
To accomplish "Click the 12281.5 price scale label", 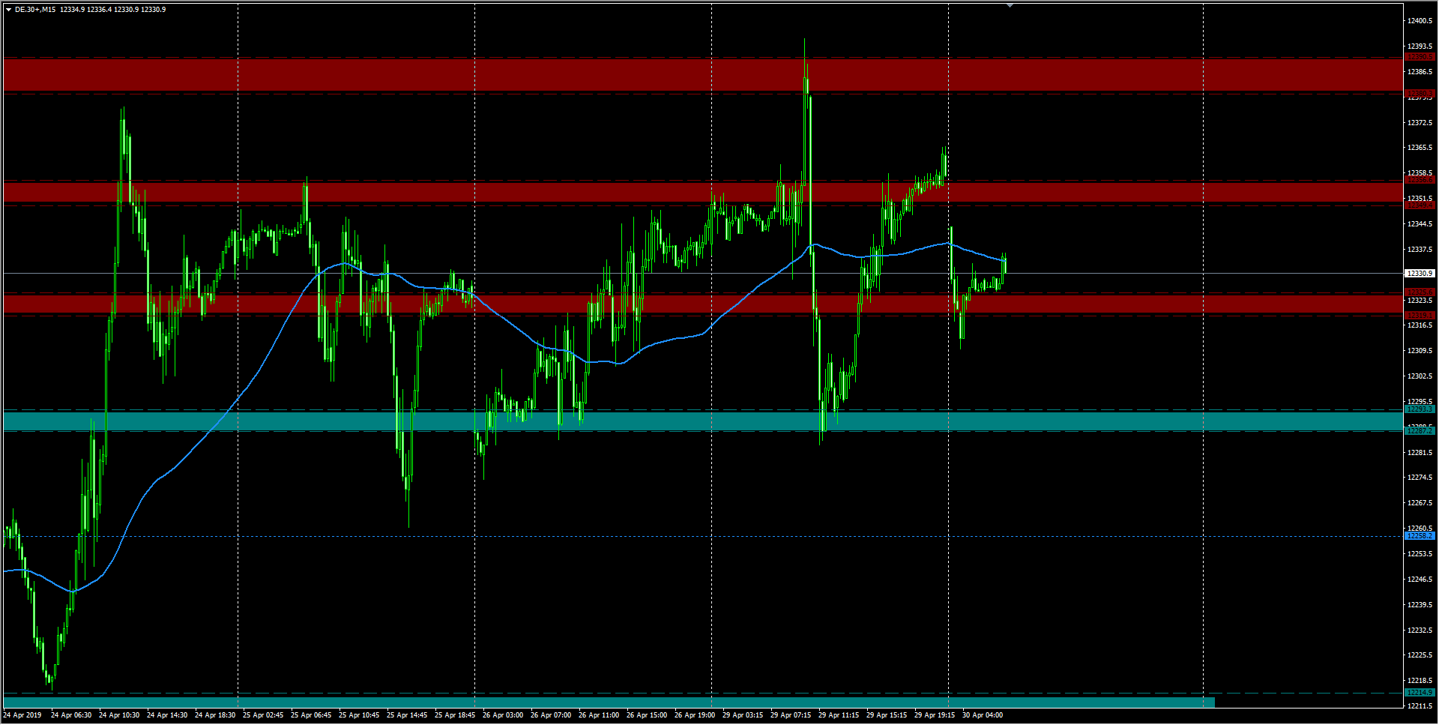I will coord(1420,453).
